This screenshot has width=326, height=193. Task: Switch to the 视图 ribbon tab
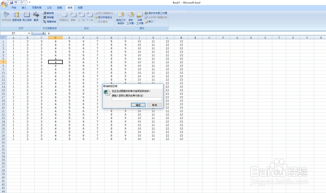80,8
